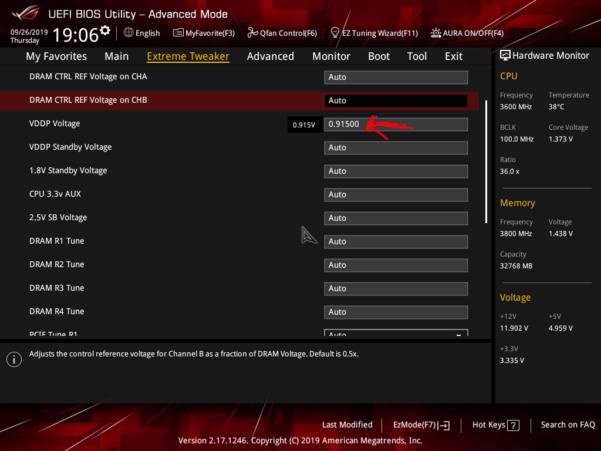
Task: Click the DRAM R3 Tune Auto field
Action: point(396,288)
